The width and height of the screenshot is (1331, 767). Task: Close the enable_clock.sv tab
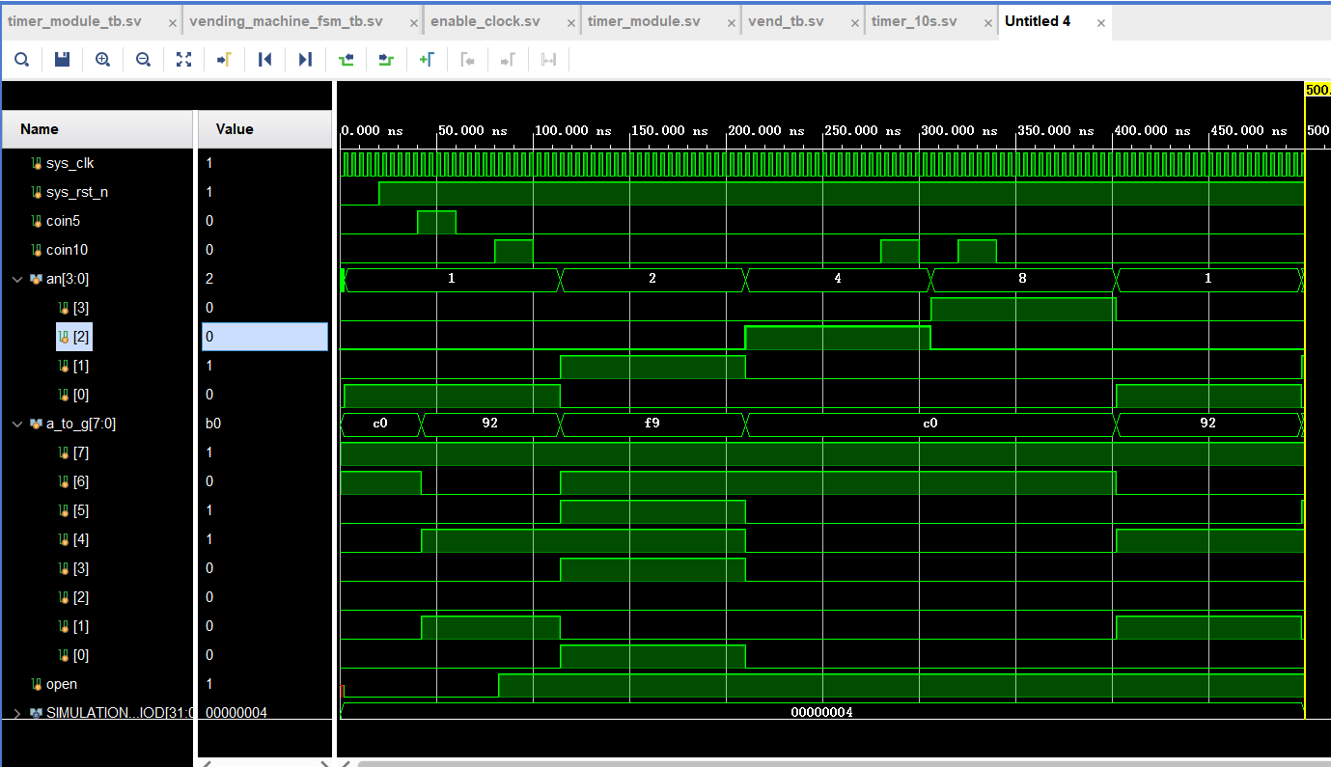(x=569, y=22)
